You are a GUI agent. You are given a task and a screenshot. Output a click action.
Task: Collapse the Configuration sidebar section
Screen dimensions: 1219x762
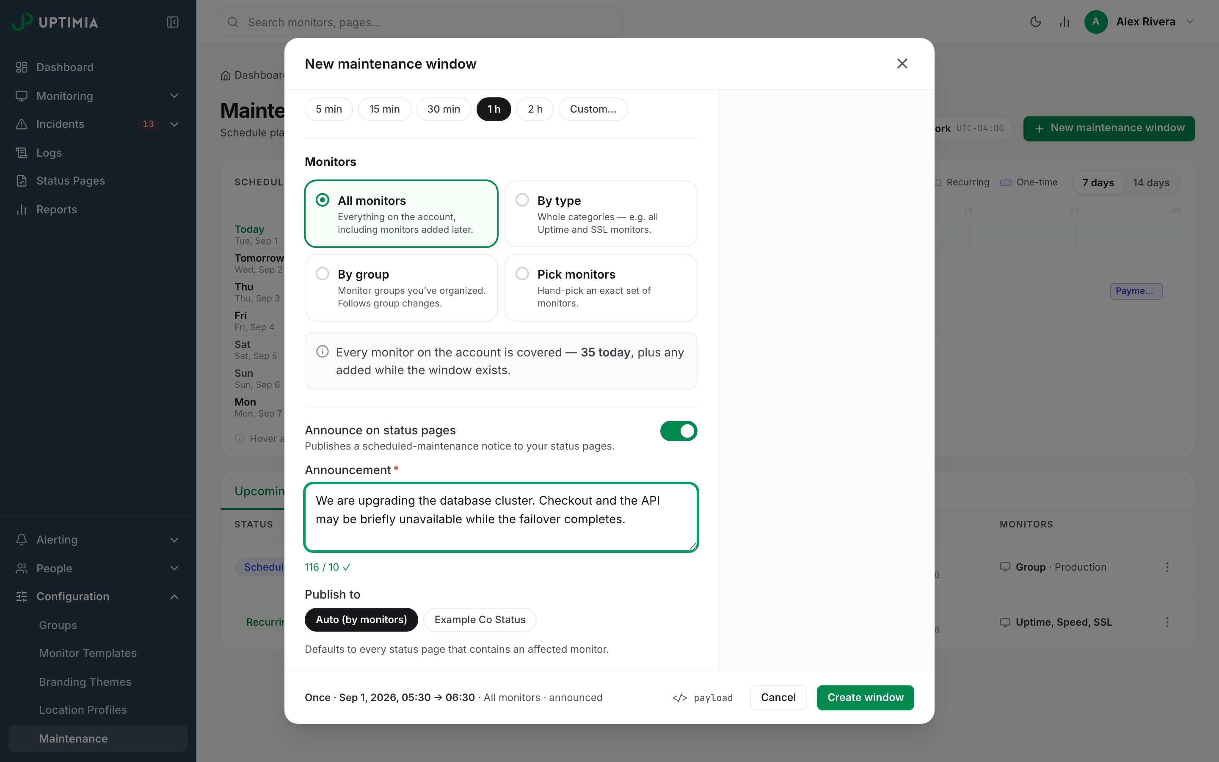[174, 597]
